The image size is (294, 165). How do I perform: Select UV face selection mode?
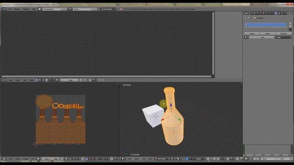tap(93, 159)
